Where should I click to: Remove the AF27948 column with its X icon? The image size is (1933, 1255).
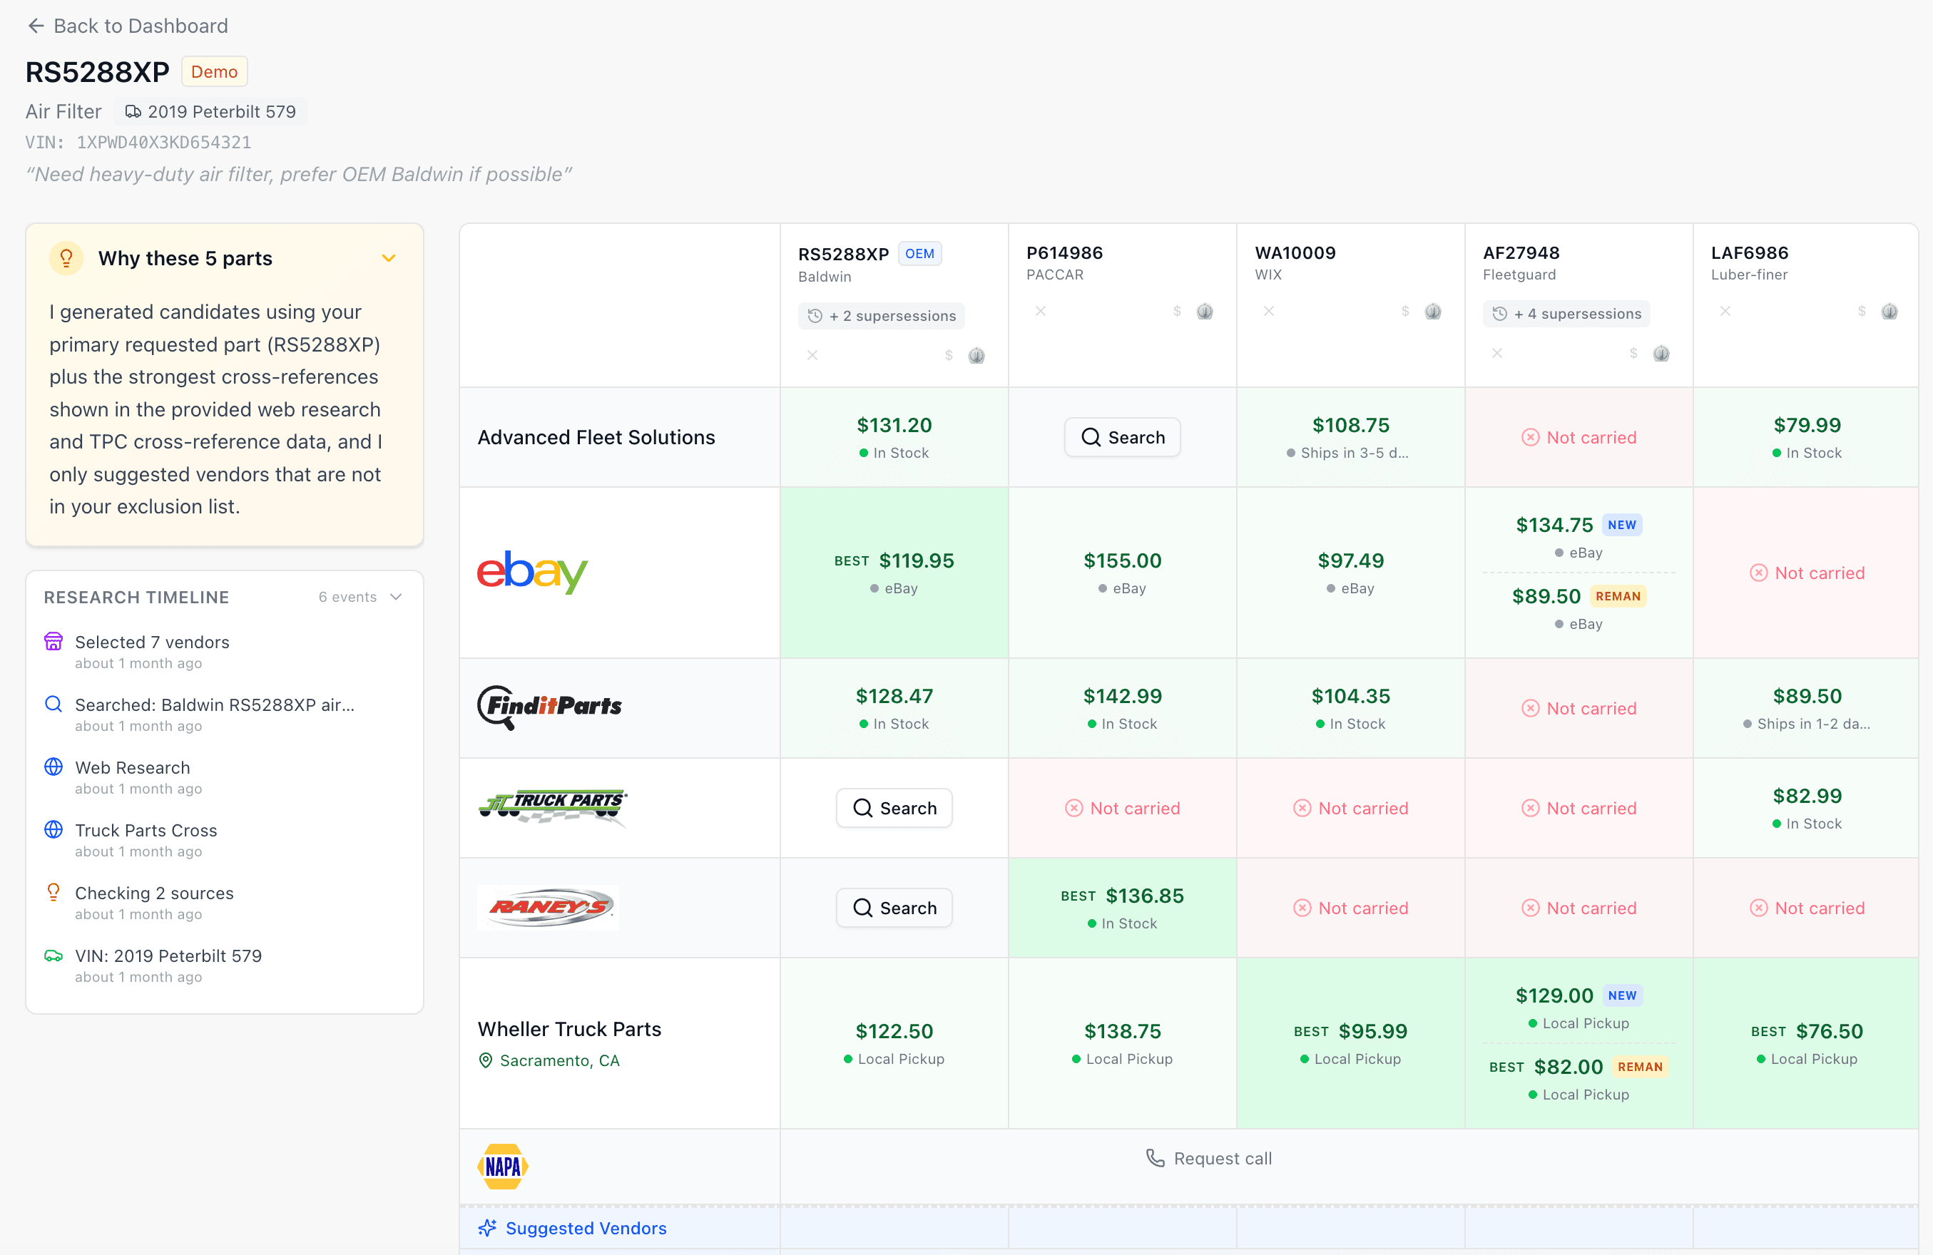click(1497, 353)
